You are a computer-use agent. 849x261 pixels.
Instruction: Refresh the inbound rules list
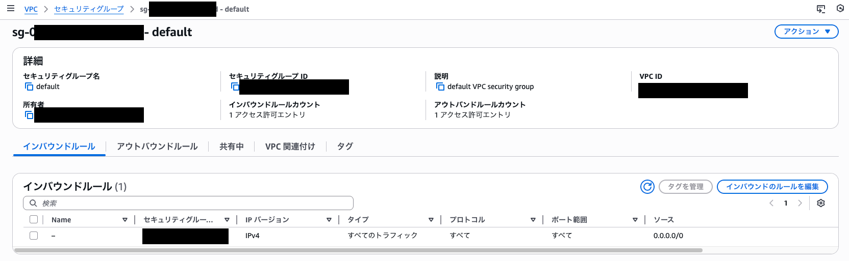coord(647,187)
